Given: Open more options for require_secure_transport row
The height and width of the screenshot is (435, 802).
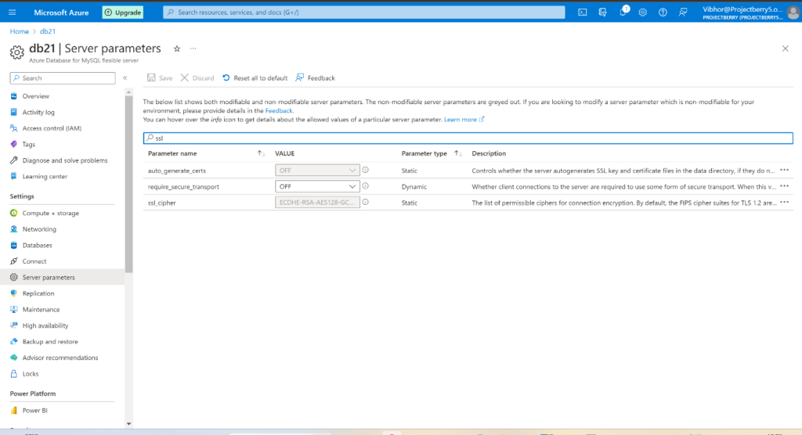Looking at the screenshot, I should pos(784,186).
